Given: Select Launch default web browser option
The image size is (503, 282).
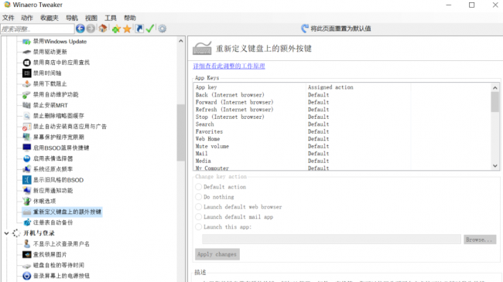Looking at the screenshot, I should tap(199, 207).
